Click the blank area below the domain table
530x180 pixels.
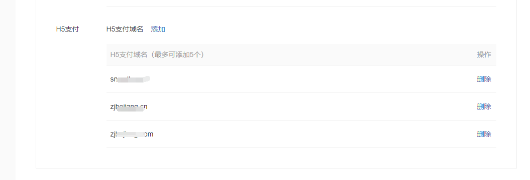301,157
